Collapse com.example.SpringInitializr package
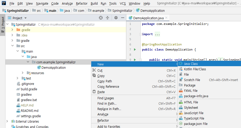 pos(28,62)
